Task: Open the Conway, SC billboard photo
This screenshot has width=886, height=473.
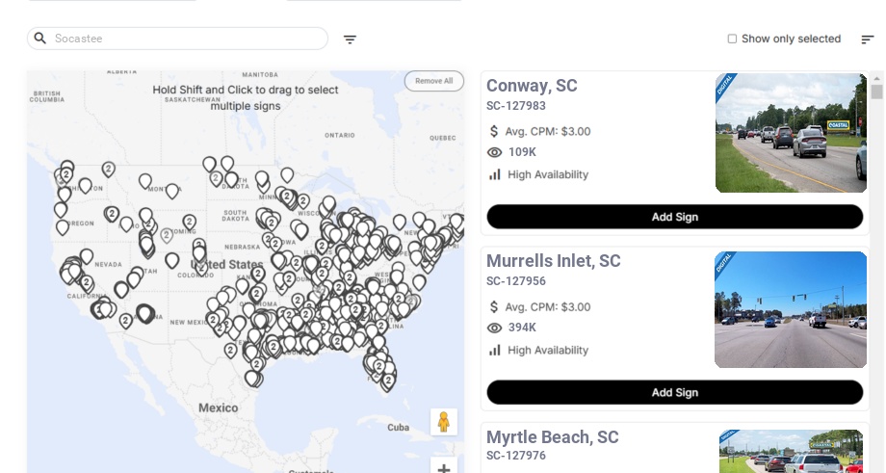Action: point(791,133)
